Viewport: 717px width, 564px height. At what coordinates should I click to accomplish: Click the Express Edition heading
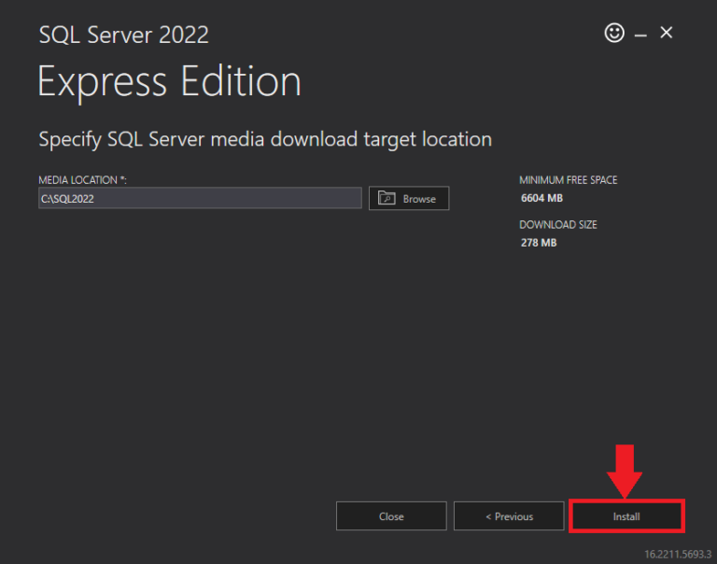point(169,82)
